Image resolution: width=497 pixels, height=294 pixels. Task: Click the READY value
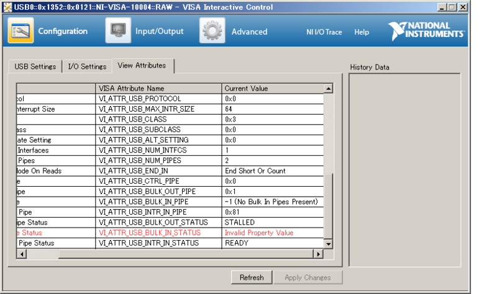pos(237,243)
